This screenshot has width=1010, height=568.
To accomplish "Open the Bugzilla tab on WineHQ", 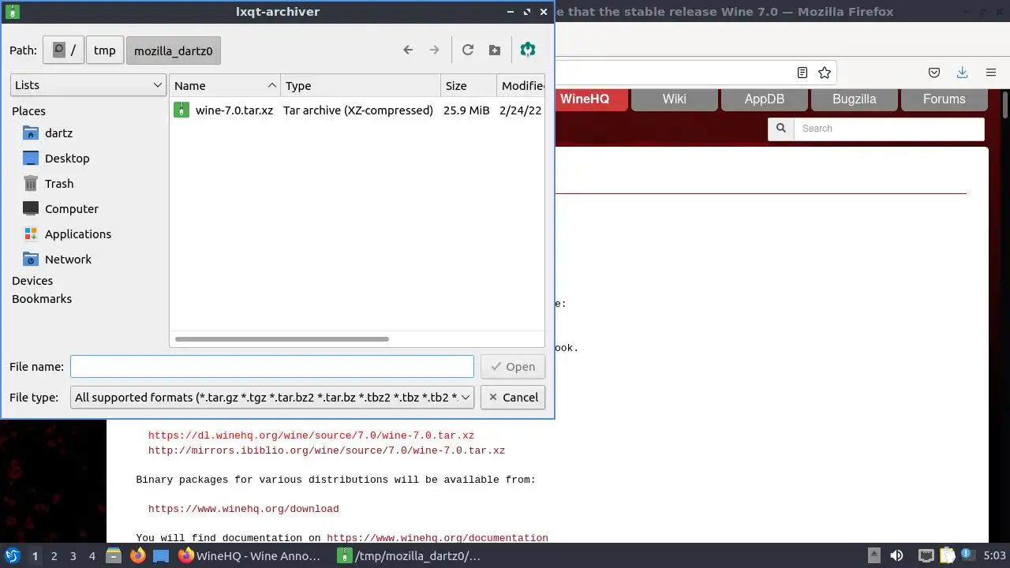I will click(855, 99).
